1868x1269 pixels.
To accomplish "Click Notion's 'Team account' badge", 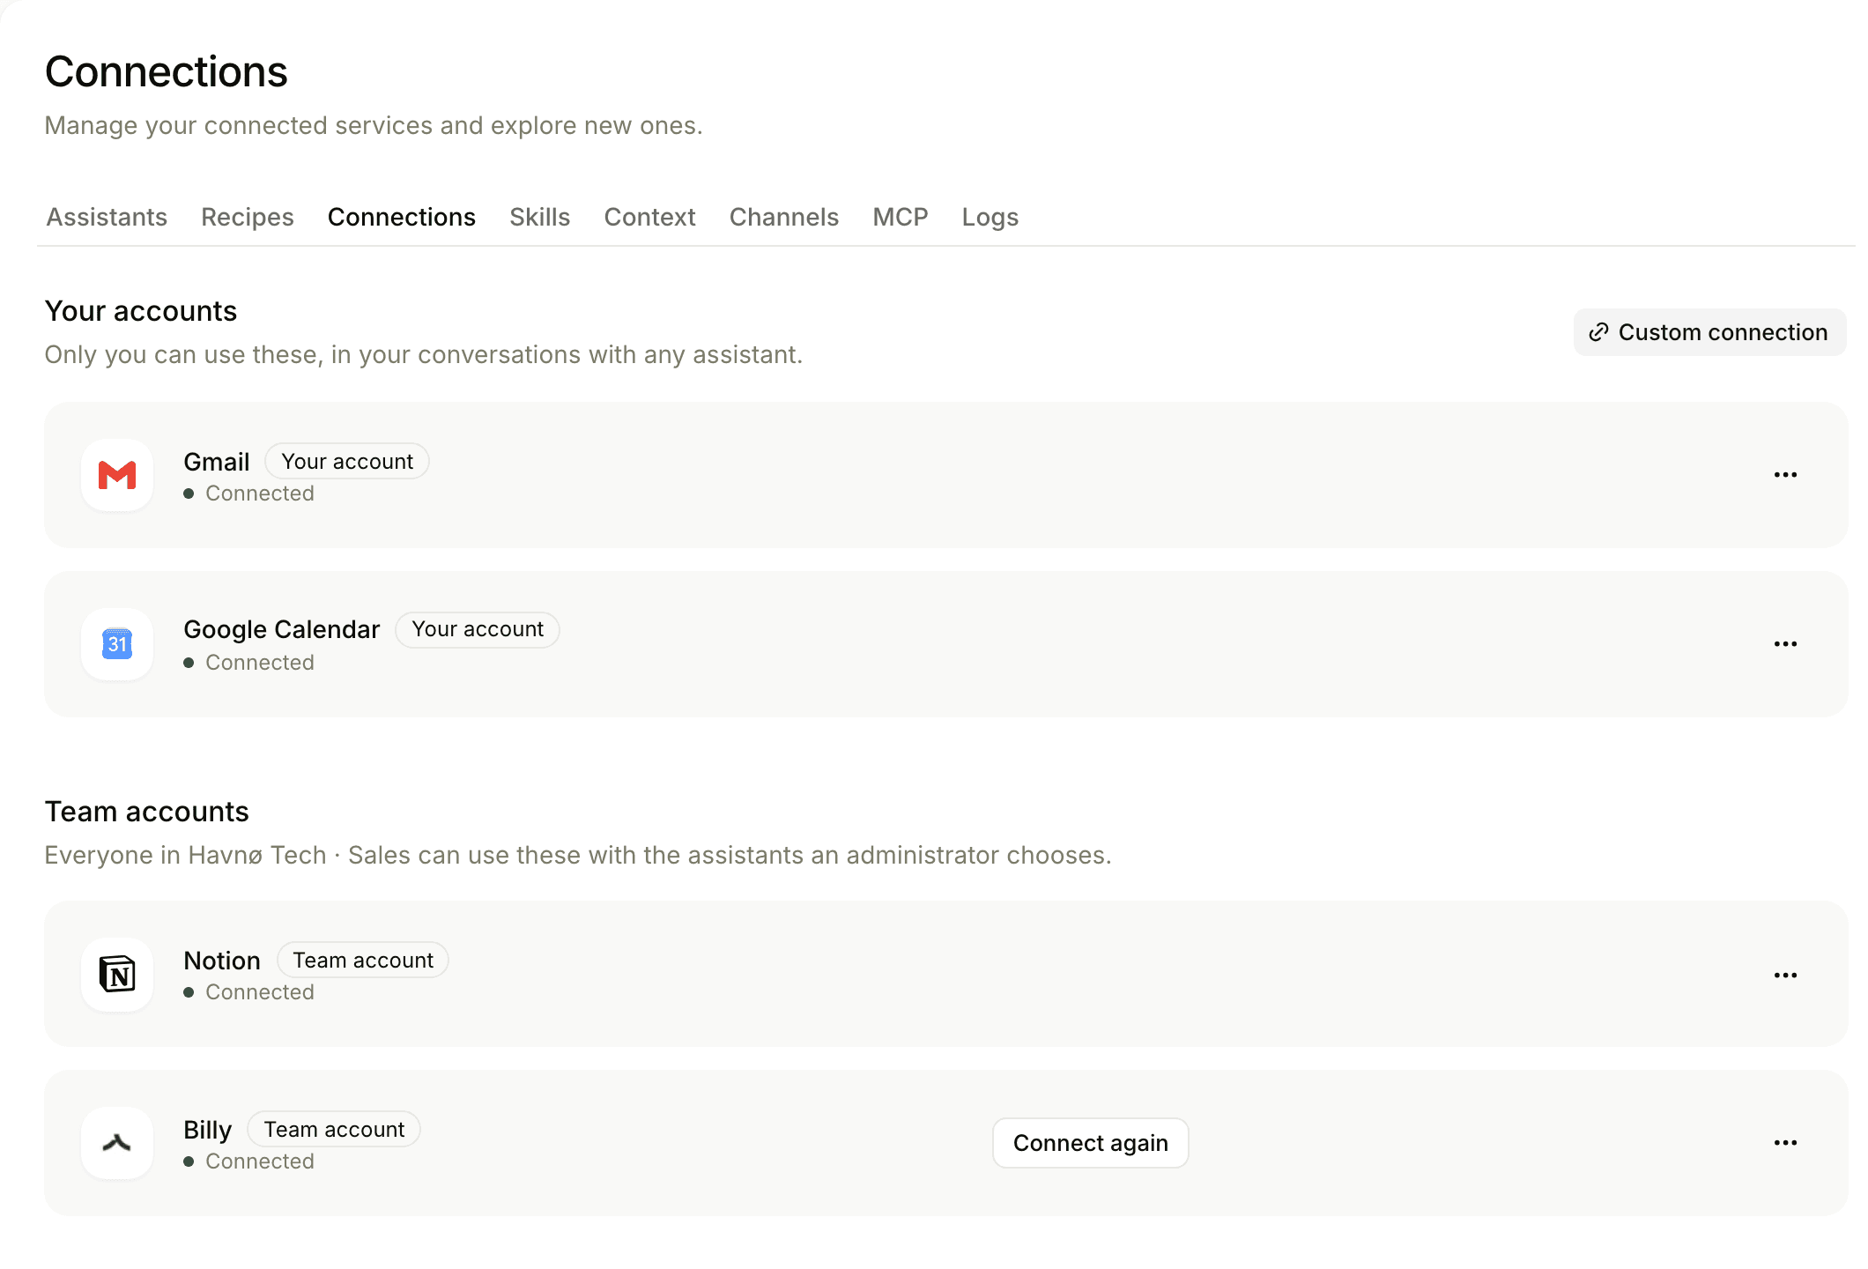I will [363, 961].
